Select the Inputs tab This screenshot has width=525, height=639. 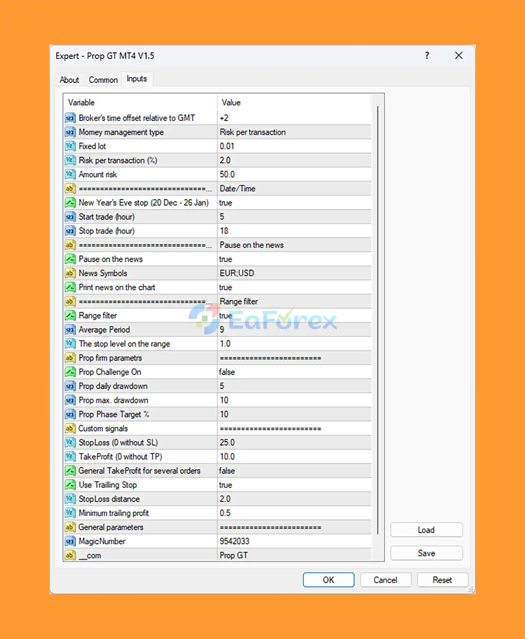coord(137,79)
